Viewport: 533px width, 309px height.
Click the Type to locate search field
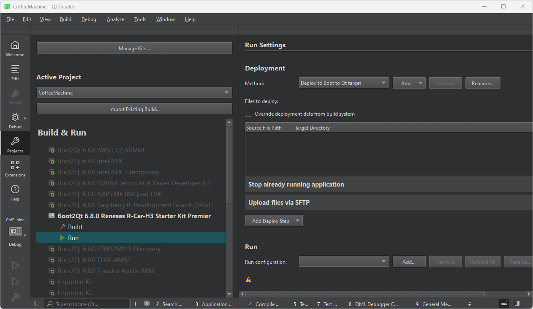[x=87, y=304]
